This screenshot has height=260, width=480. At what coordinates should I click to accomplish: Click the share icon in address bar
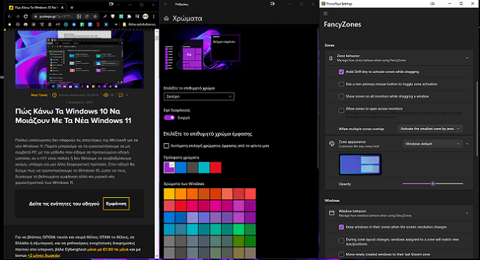click(87, 17)
